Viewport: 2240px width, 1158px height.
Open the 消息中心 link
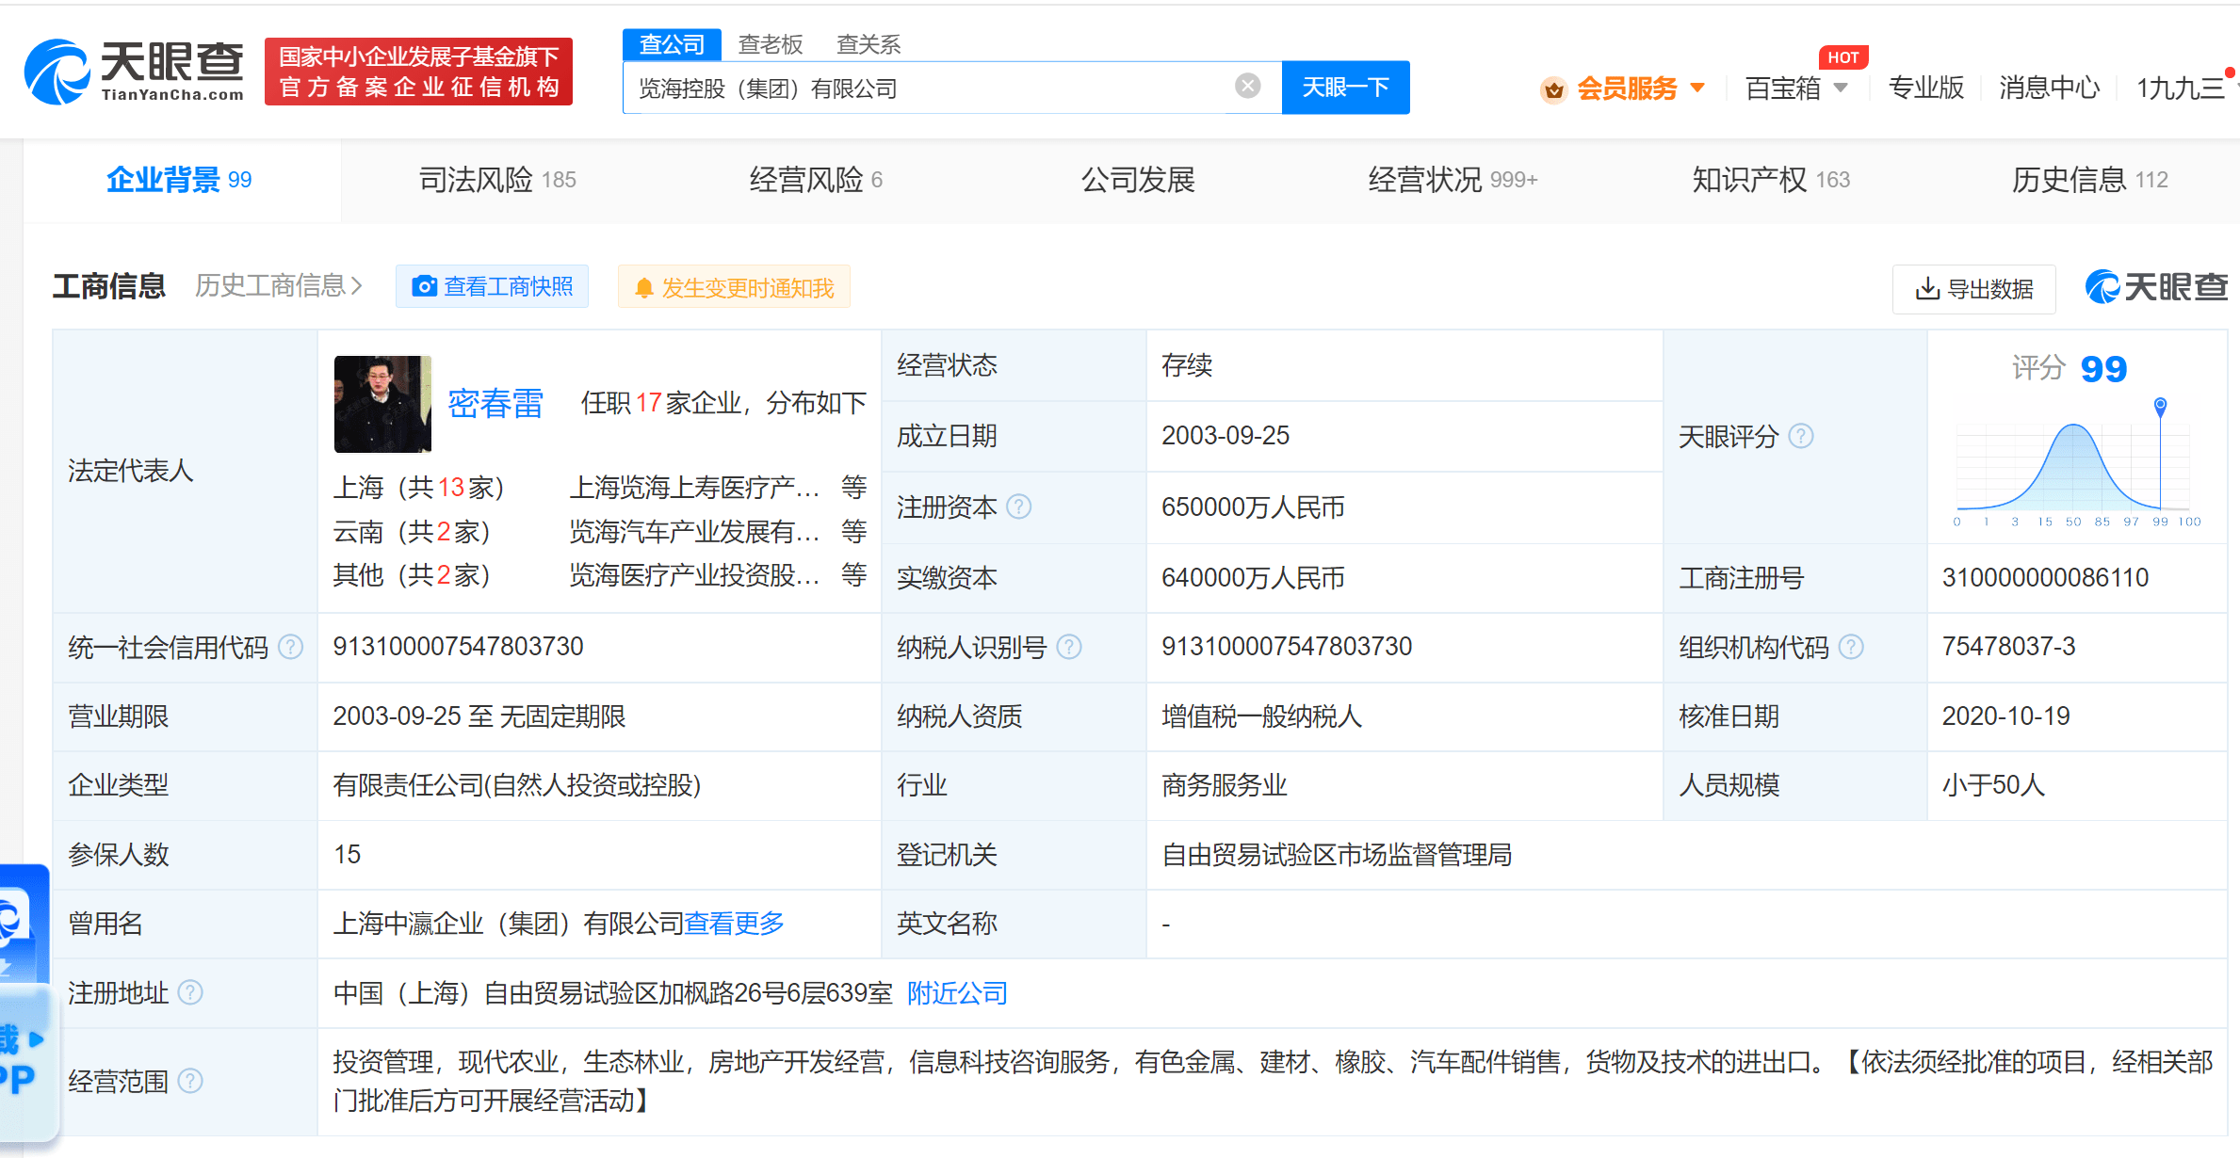2050,88
